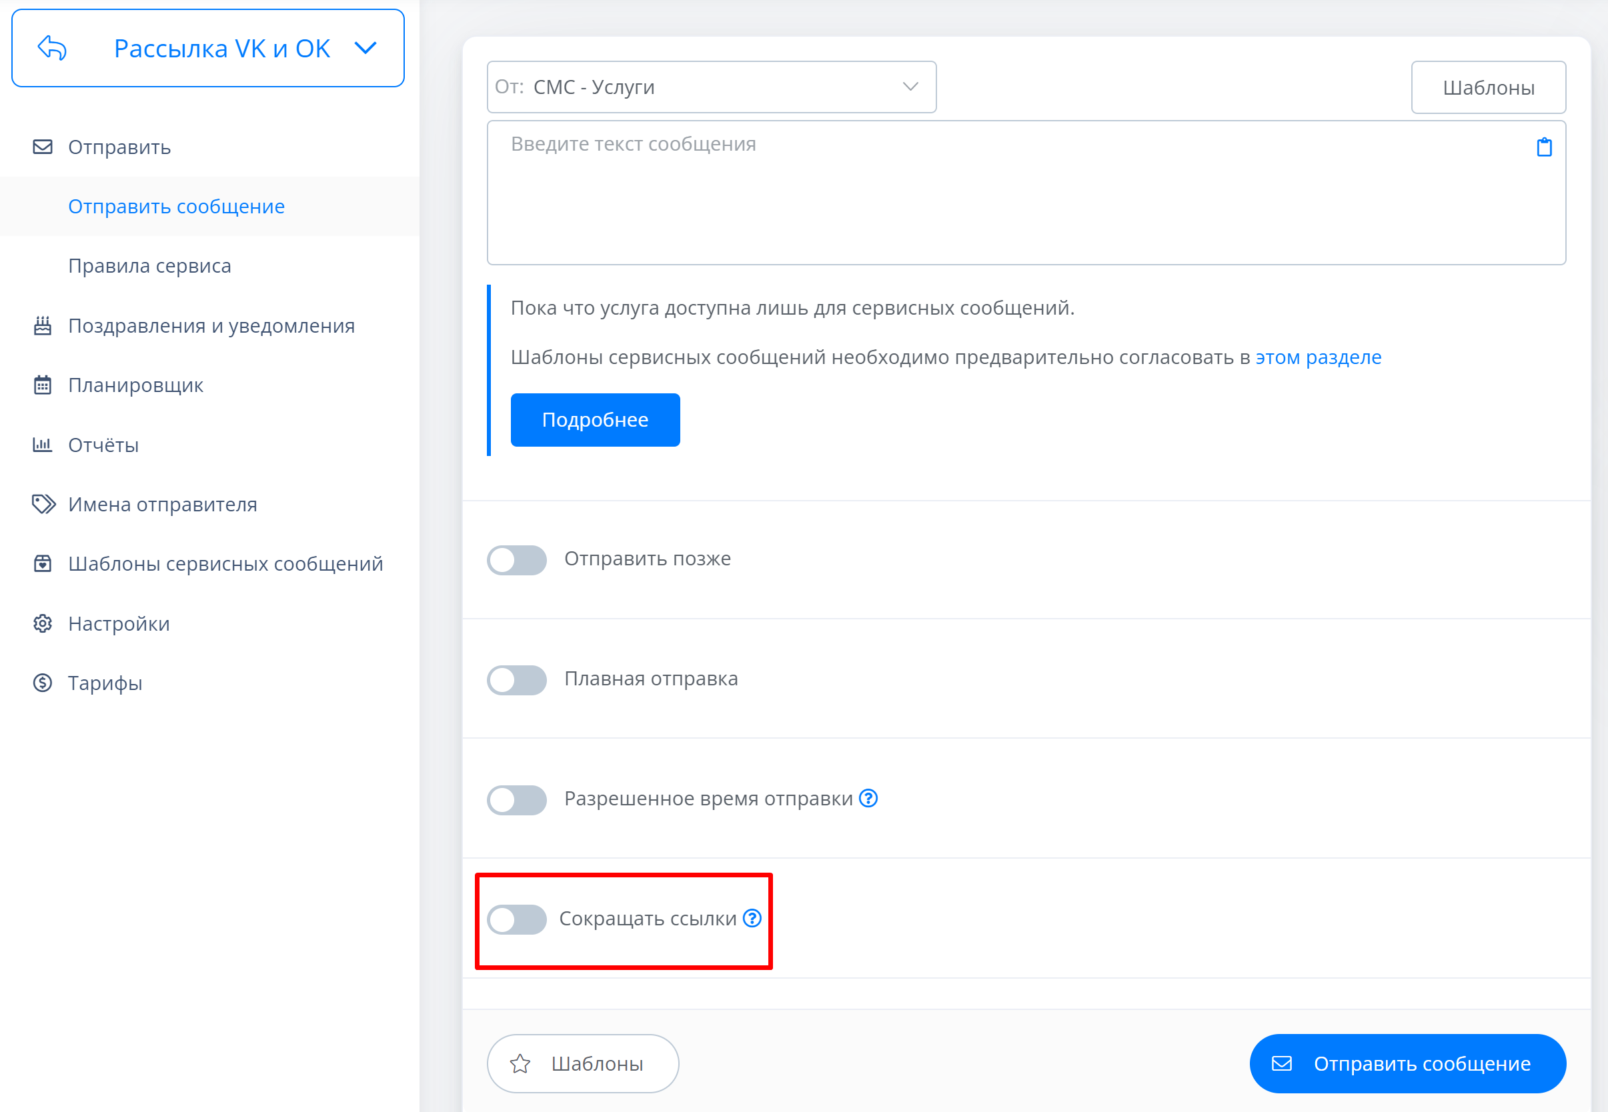Open Планировщик via its calendar icon
The image size is (1608, 1112).
click(43, 385)
